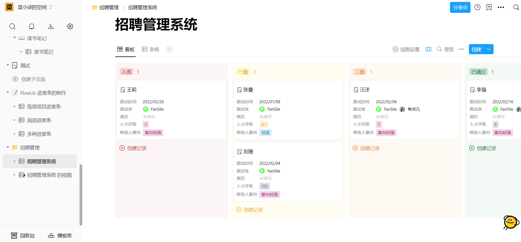Click the 一面 column label
Screen dimensions: 521x242
[x=243, y=72]
